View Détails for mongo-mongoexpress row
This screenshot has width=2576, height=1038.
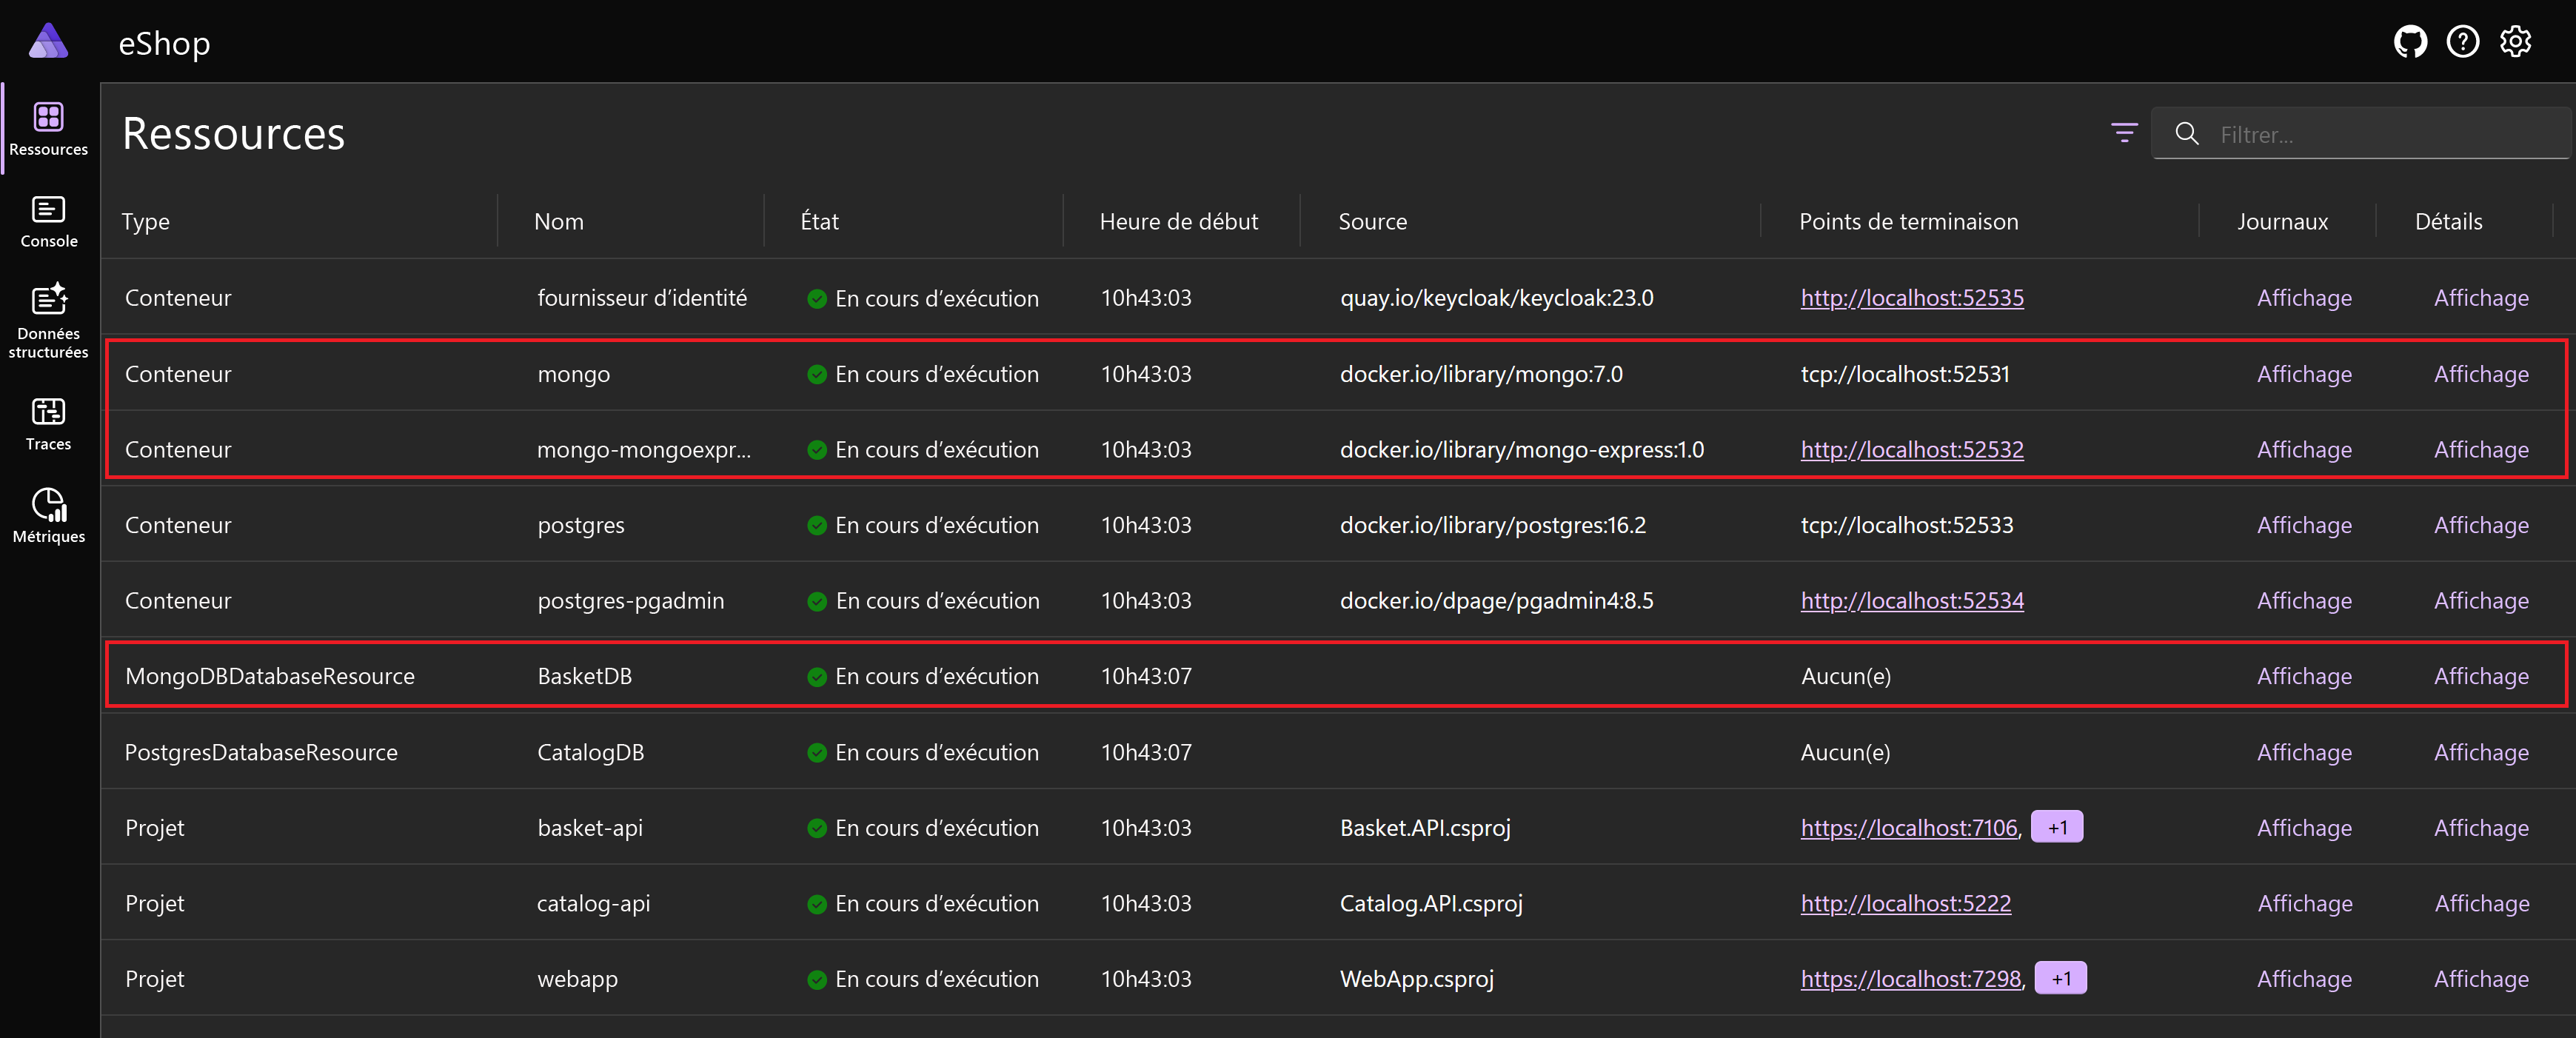[x=2481, y=450]
